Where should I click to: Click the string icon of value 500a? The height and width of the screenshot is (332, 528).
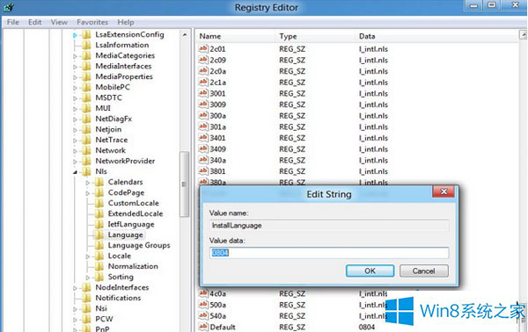(x=203, y=305)
